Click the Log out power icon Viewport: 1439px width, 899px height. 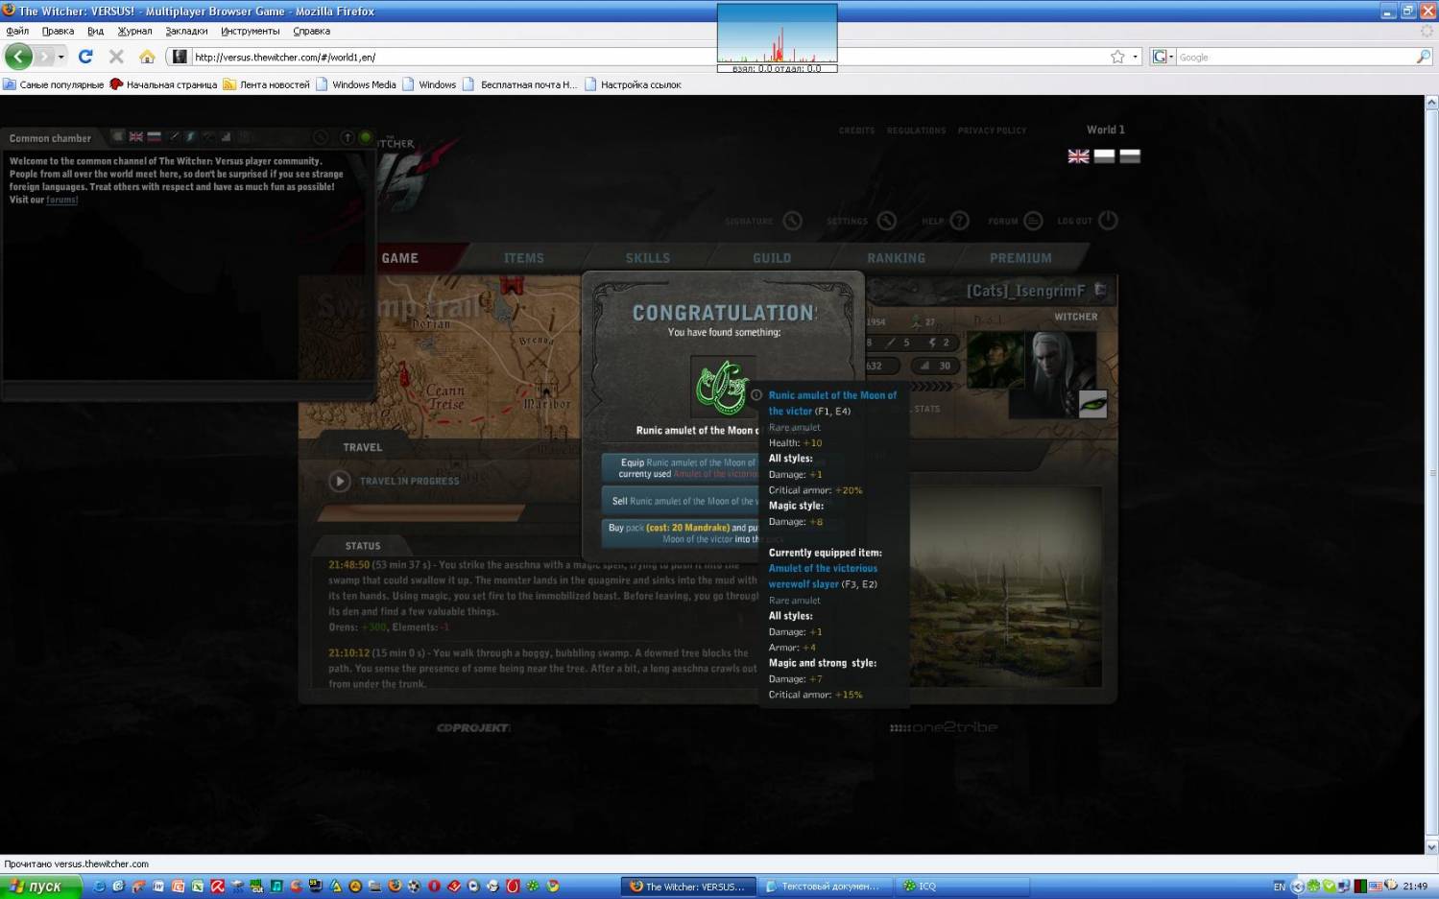tap(1108, 221)
